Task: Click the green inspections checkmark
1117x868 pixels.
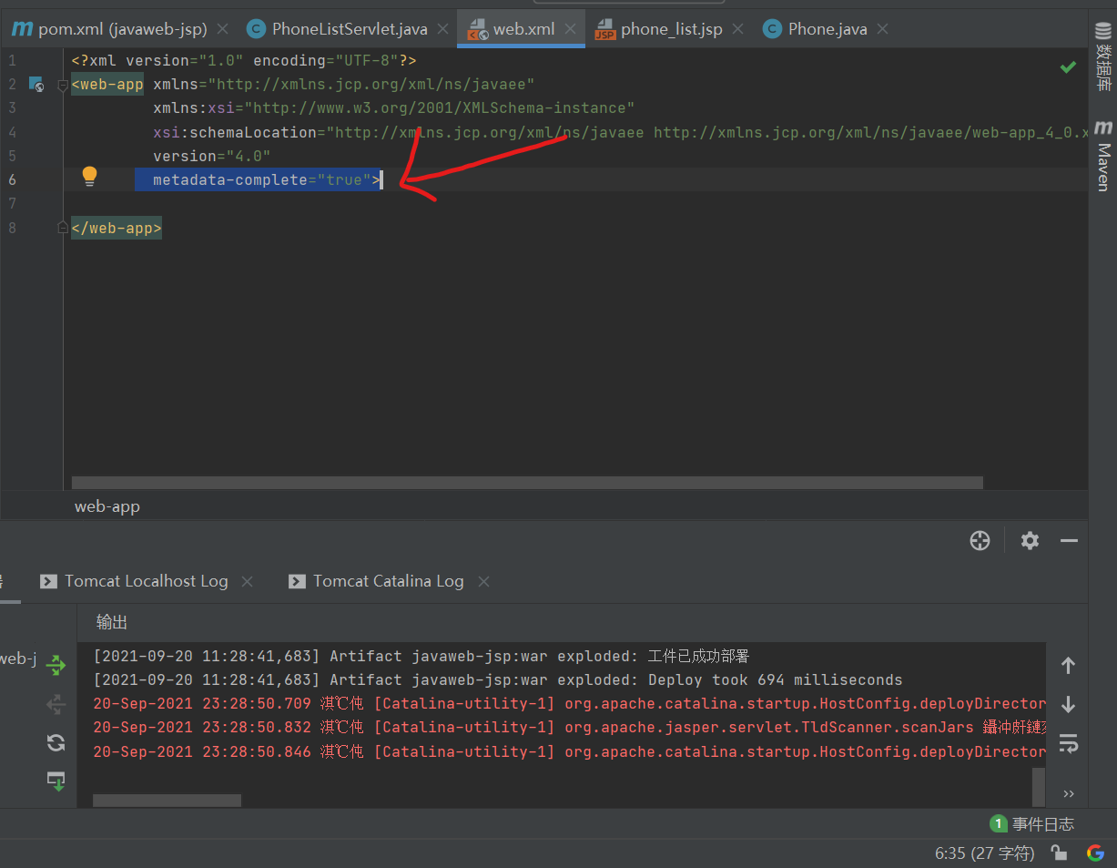Action: point(1067,66)
